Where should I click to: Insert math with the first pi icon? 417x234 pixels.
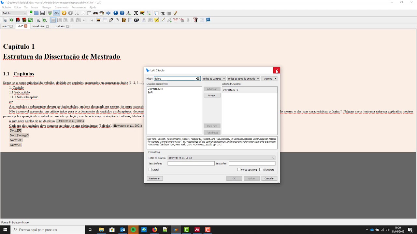(136, 13)
